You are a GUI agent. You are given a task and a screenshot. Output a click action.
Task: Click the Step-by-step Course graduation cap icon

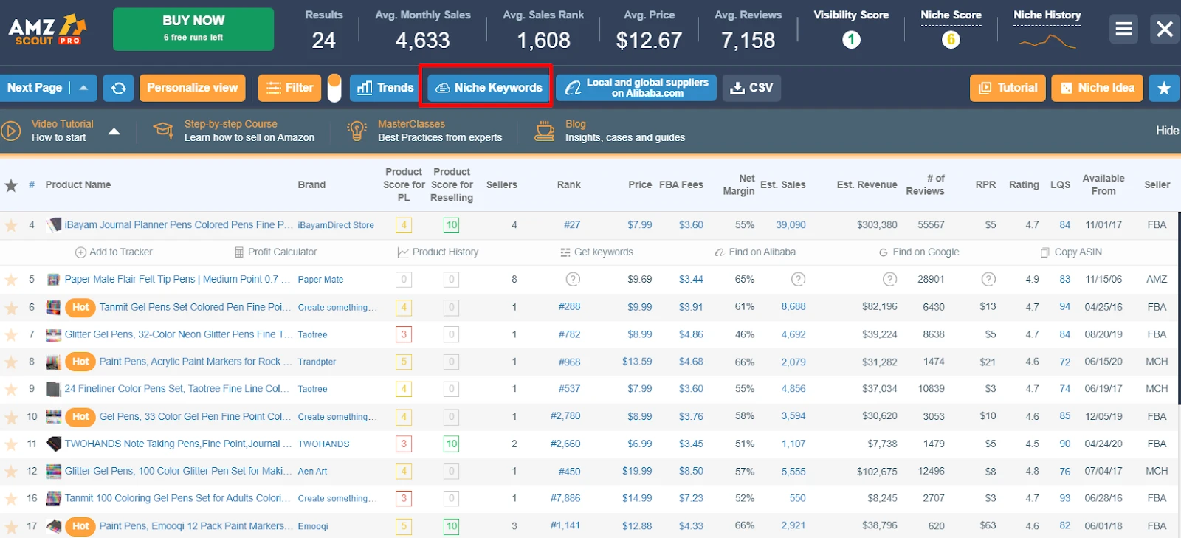coord(163,131)
